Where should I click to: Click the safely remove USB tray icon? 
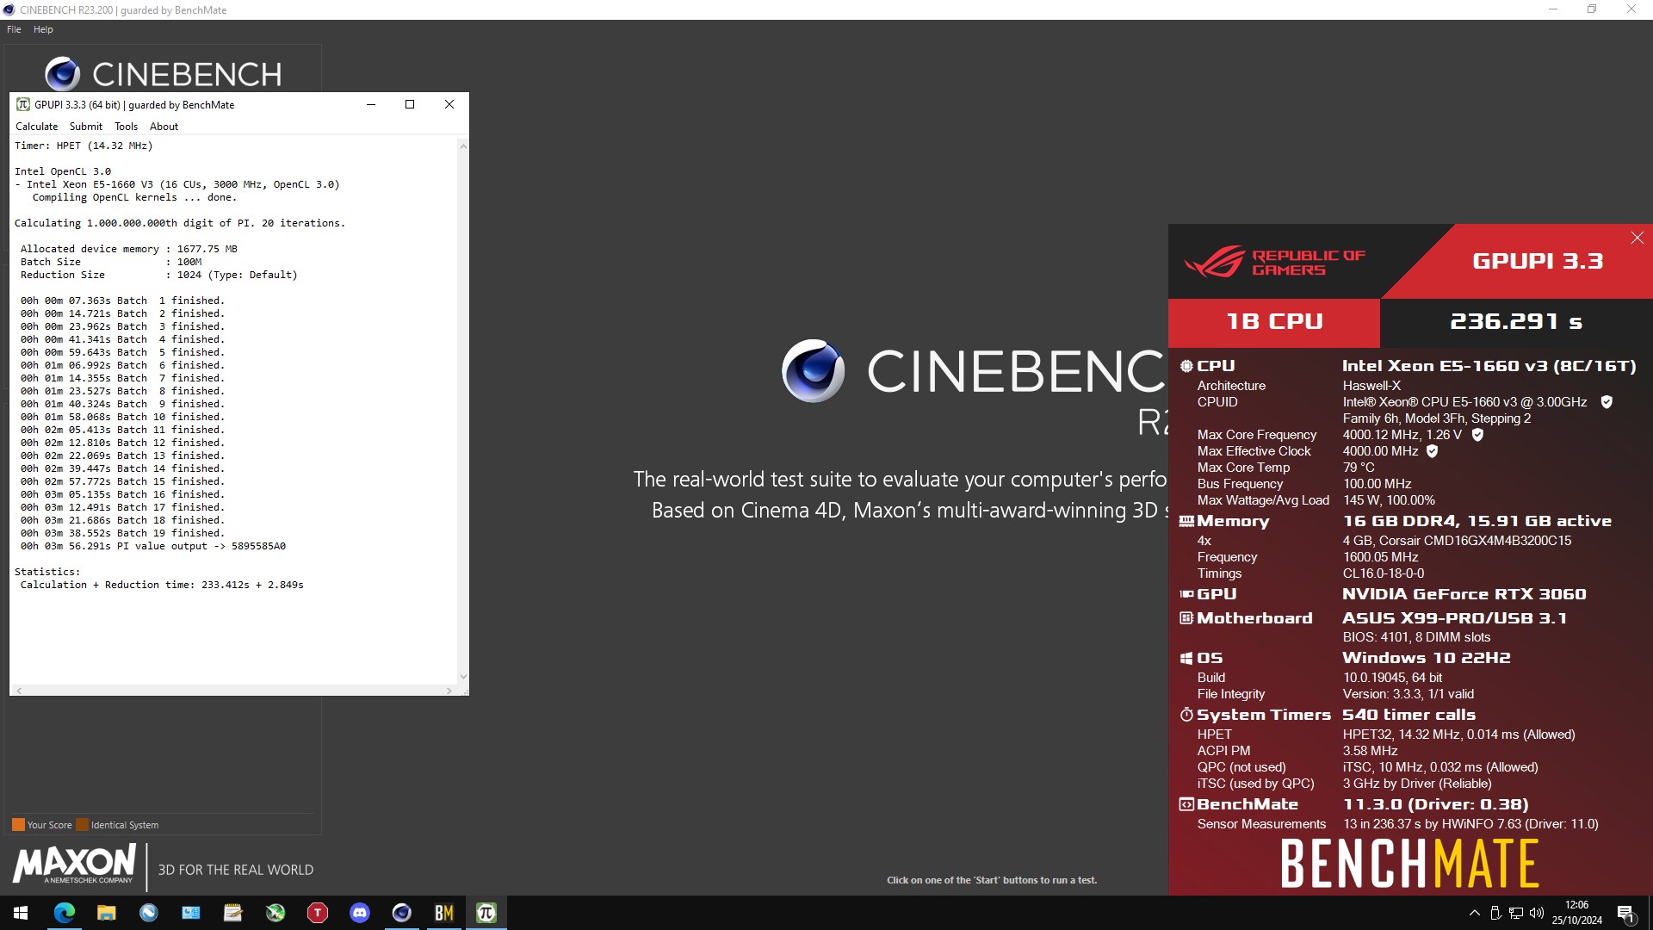[1495, 913]
